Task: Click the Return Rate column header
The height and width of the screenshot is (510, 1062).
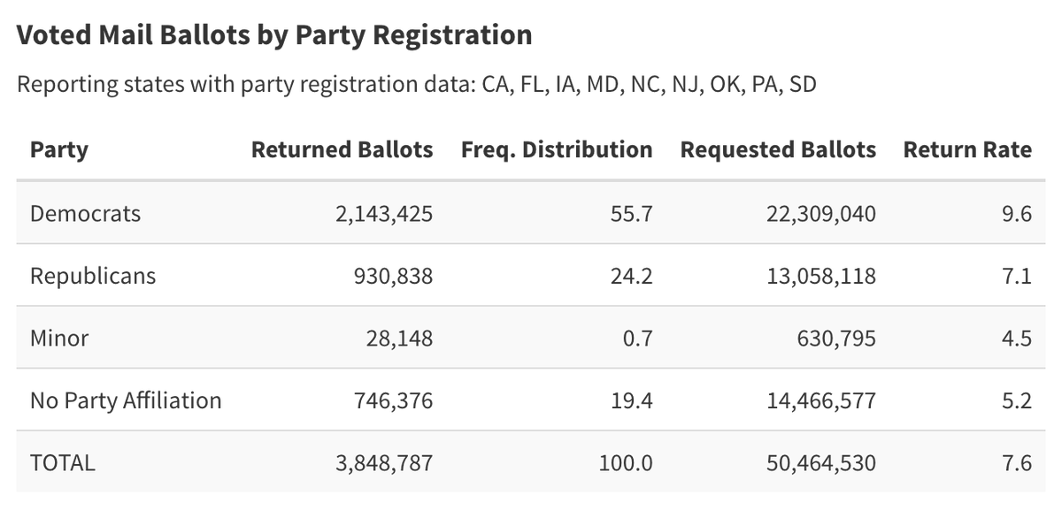Action: tap(967, 149)
